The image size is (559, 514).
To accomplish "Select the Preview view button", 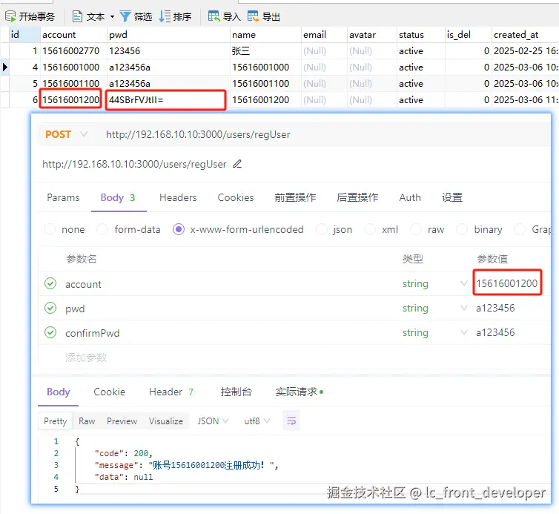I will point(122,421).
